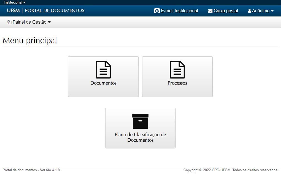Click the archive box icon for Plano de Classificação

140,121
